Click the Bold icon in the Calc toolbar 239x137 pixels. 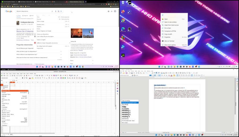pyautogui.click(x=23, y=78)
